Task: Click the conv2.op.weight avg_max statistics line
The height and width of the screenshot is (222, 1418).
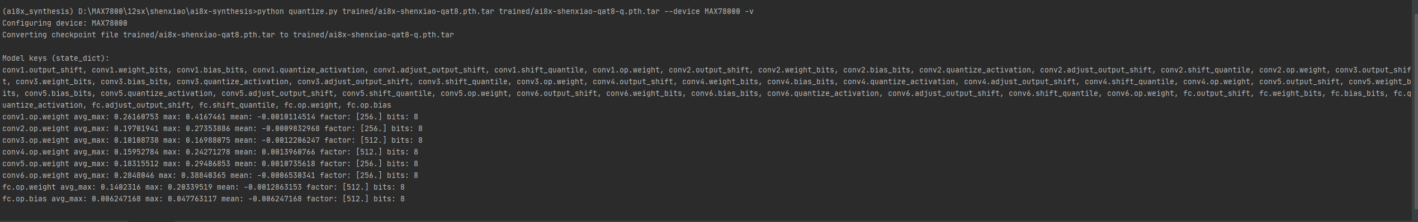Action: tap(212, 128)
